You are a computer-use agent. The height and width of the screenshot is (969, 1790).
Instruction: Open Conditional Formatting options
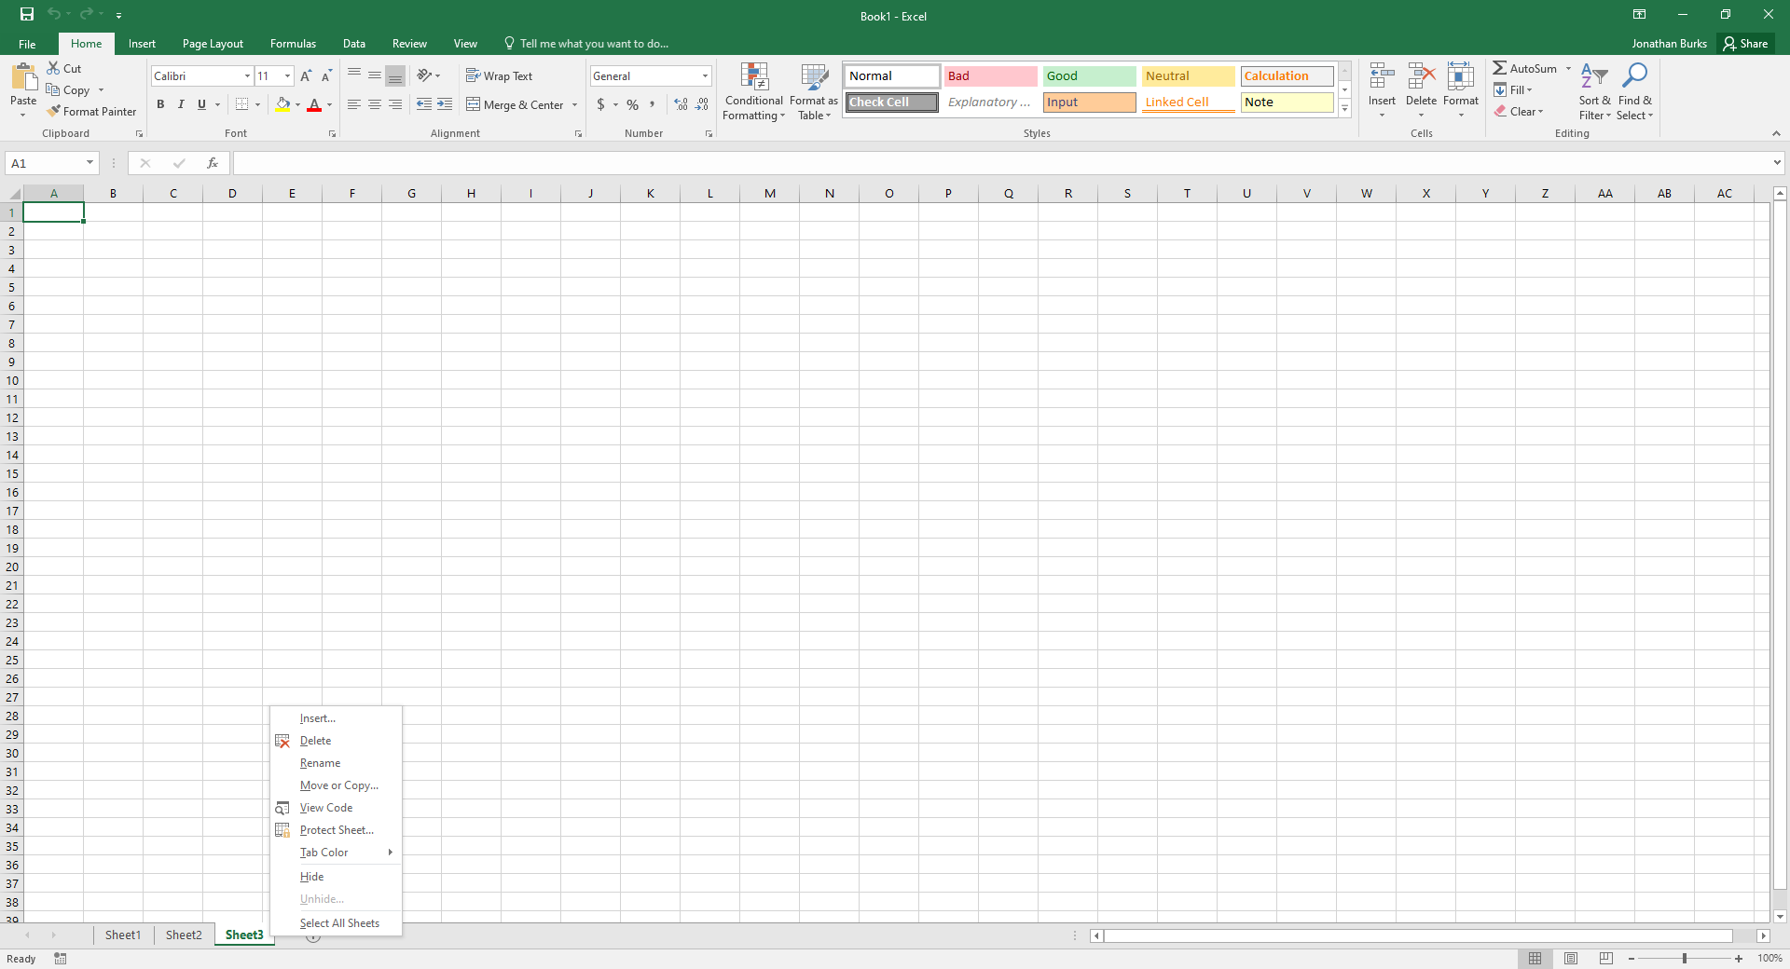tap(753, 90)
